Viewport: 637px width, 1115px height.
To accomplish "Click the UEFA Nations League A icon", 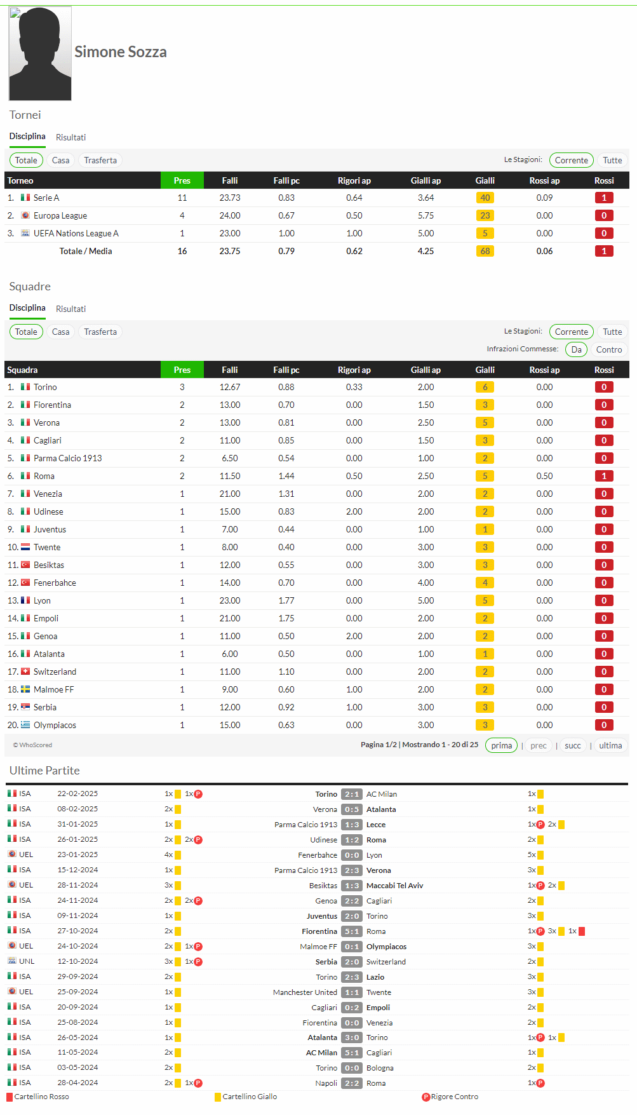I will [25, 233].
